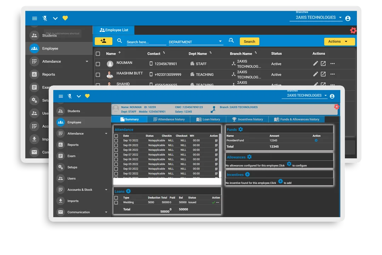
Task: Open more options for HAASHIM BUTT row
Action: tap(332, 74)
